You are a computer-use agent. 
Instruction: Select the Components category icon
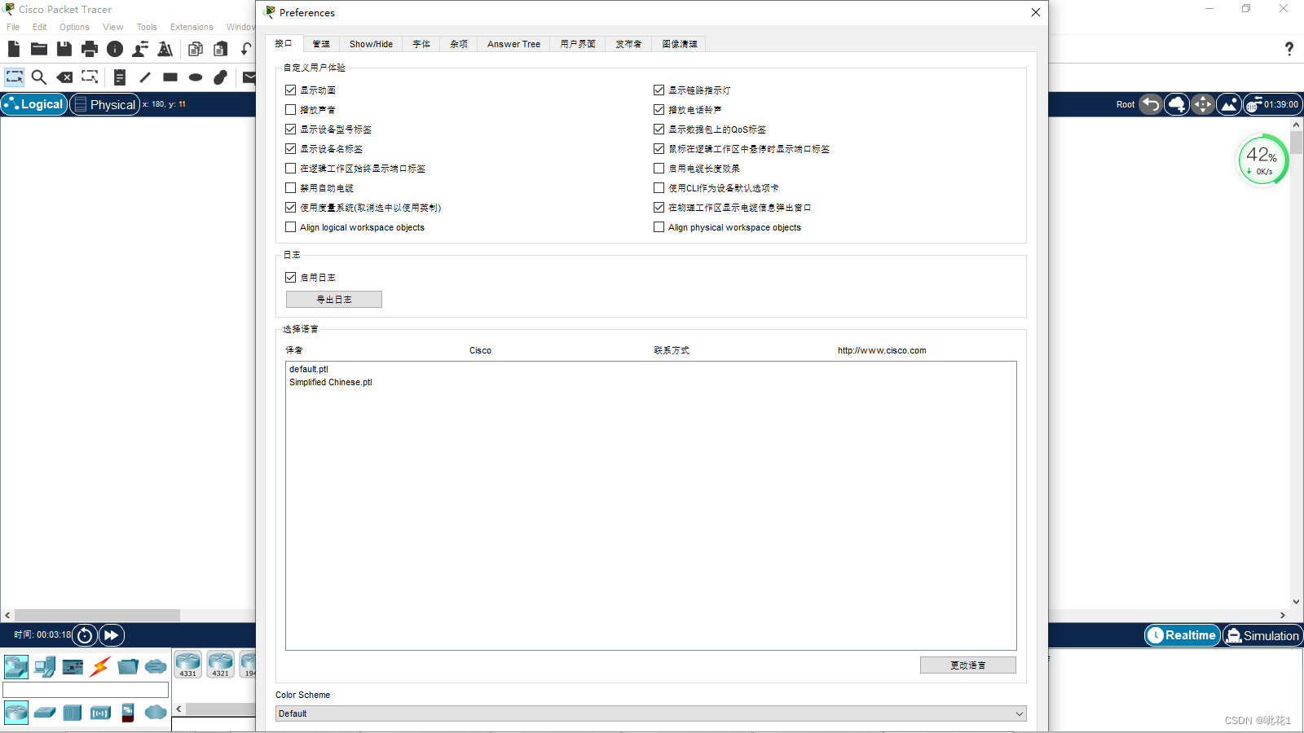click(73, 667)
